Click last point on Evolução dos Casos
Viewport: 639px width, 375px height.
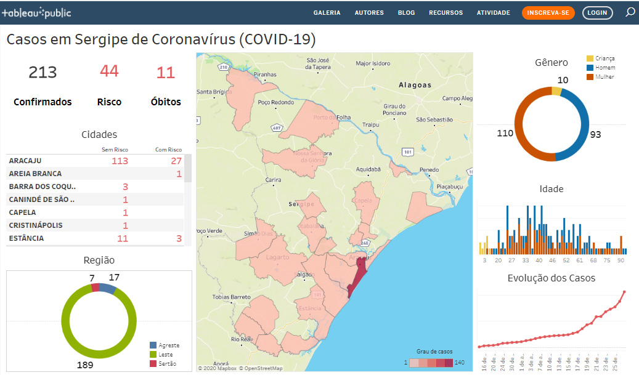click(x=625, y=292)
